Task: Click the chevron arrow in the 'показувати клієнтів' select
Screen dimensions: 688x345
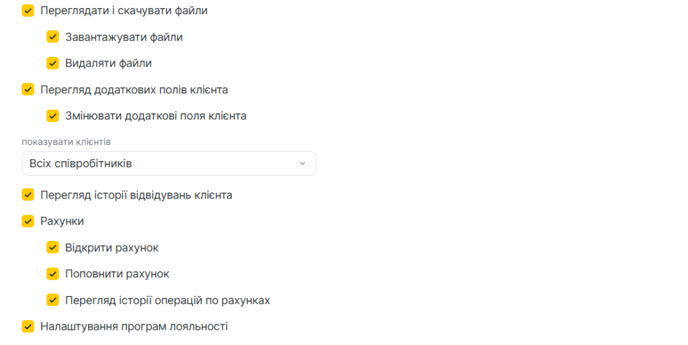Action: tap(302, 164)
